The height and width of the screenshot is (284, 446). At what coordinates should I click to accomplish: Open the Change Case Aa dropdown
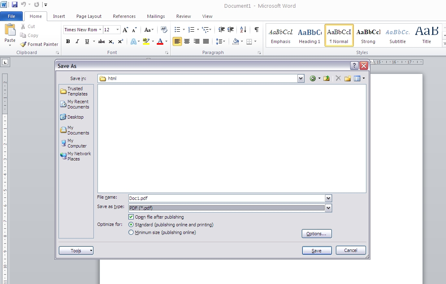[149, 30]
